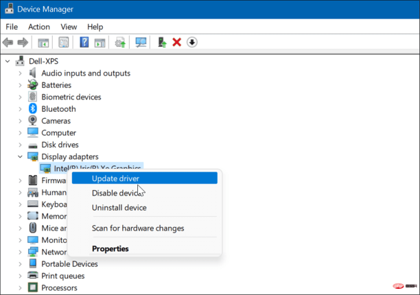Image resolution: width=420 pixels, height=295 pixels.
Task: Select the Dell-XPS tree label
Action: (x=43, y=61)
